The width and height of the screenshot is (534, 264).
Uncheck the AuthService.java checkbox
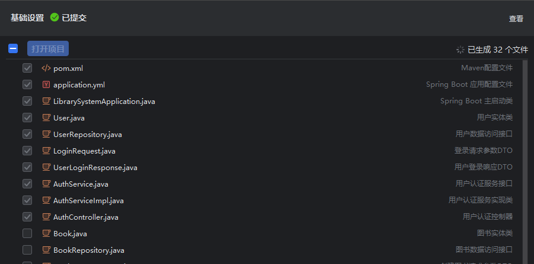27,184
